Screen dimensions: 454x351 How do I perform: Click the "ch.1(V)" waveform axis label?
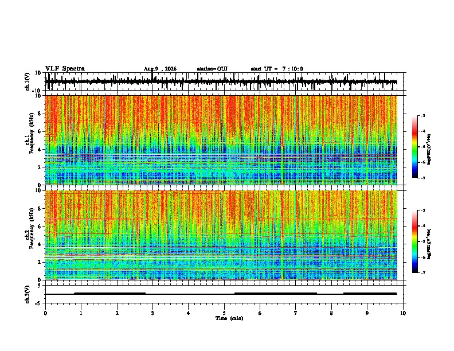pyautogui.click(x=28, y=81)
